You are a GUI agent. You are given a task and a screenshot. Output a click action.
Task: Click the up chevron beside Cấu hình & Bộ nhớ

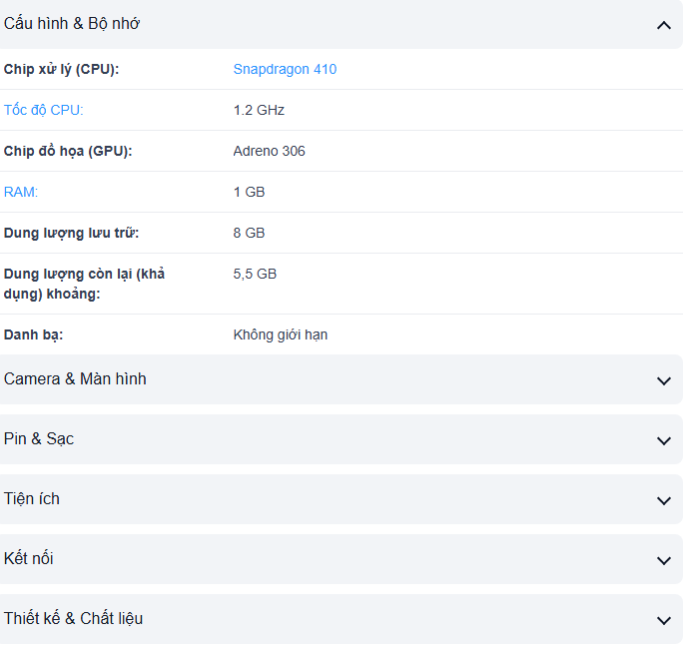pyautogui.click(x=664, y=25)
